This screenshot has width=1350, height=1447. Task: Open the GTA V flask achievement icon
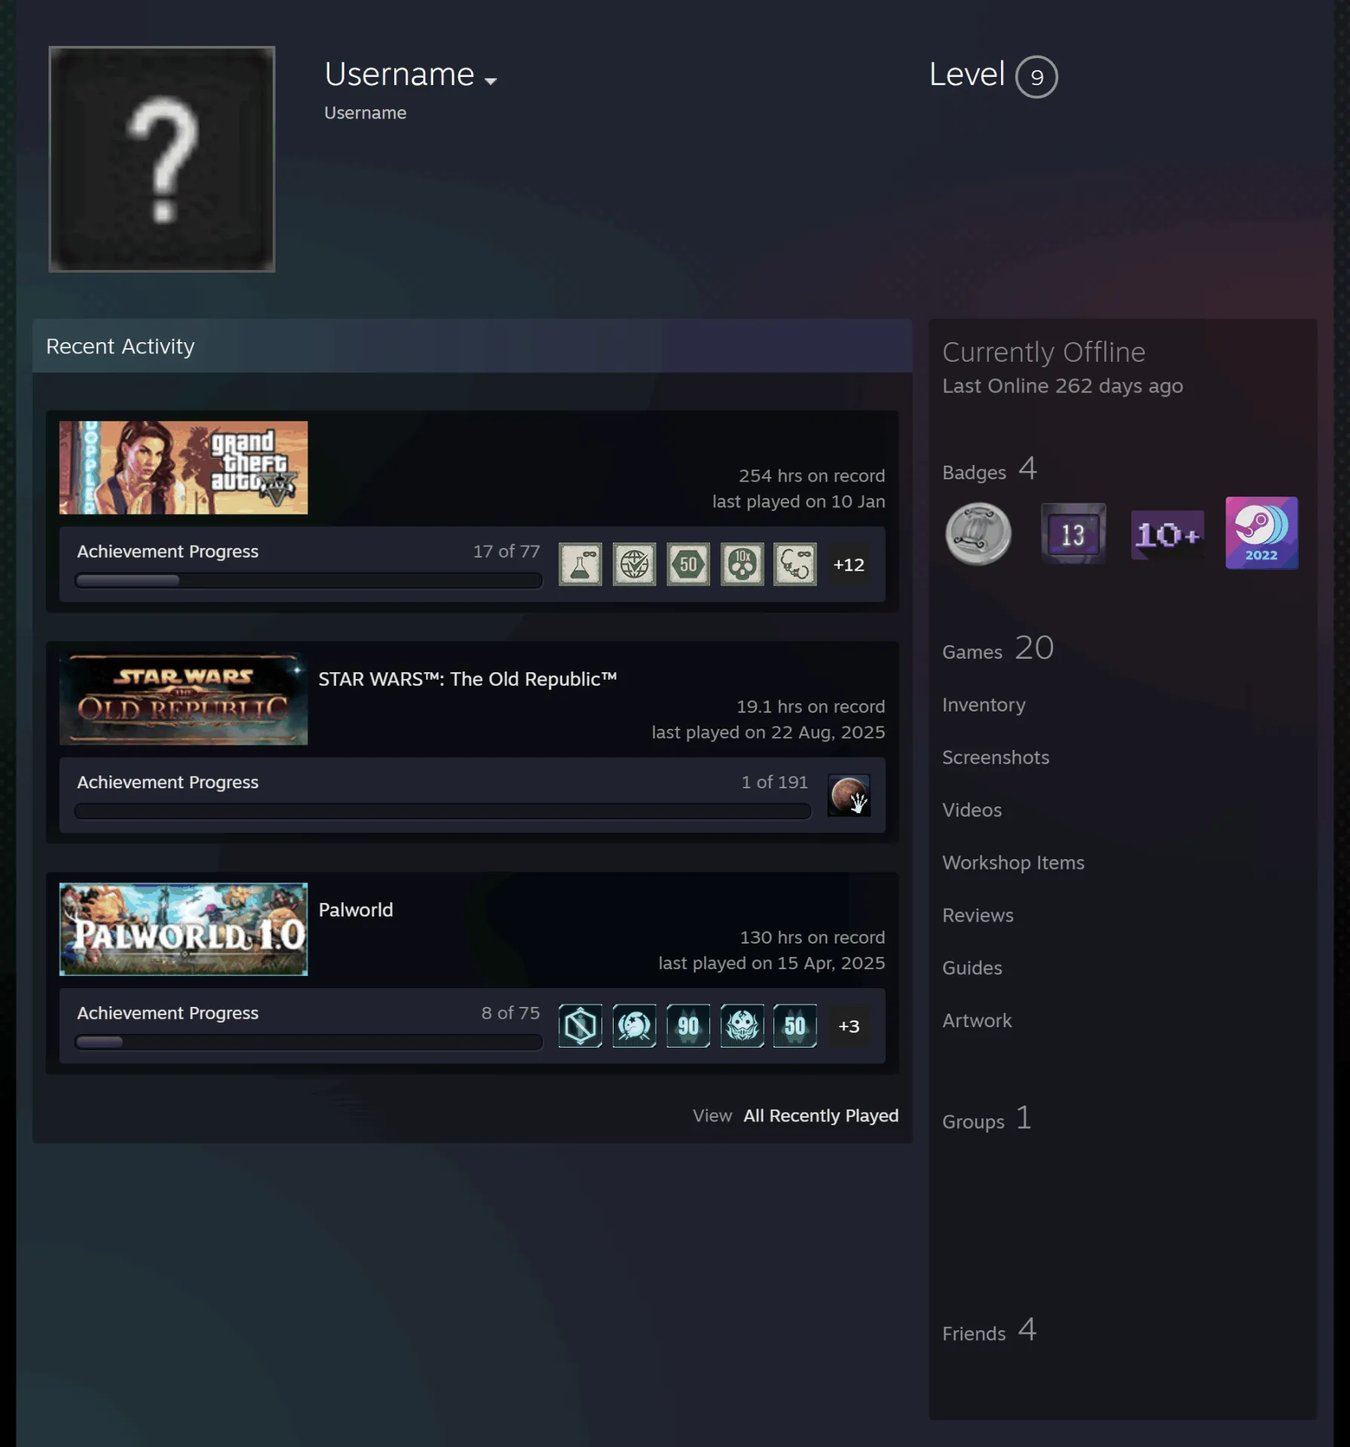pyautogui.click(x=580, y=564)
